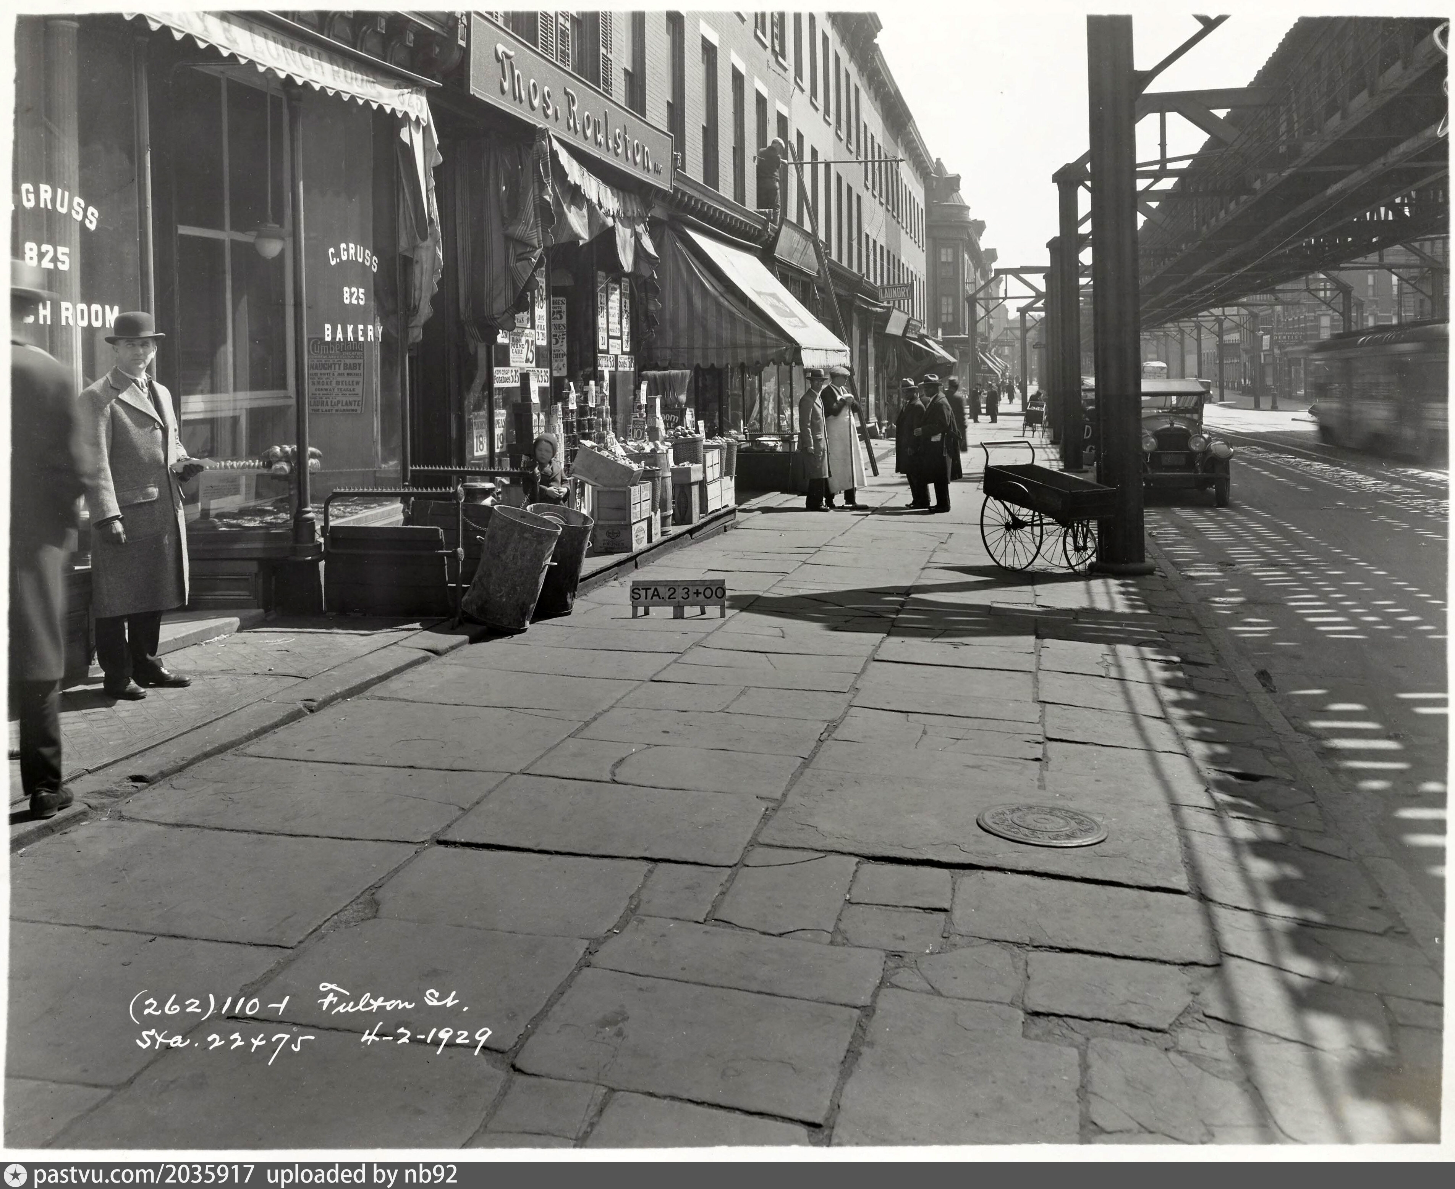
Task: Click the 'uploaded by nb92' text
Action: [361, 1175]
